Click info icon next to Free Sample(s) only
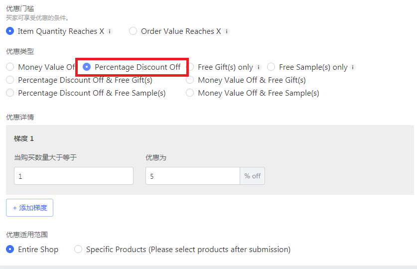 point(353,67)
